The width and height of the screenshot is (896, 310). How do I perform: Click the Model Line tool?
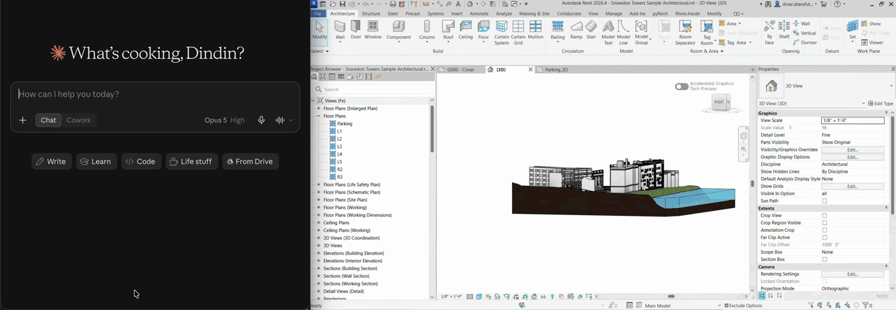(x=624, y=32)
